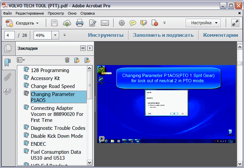Screen dimensions: 244x168
Task: Switch to full-screen read mode
Action: pos(235,23)
